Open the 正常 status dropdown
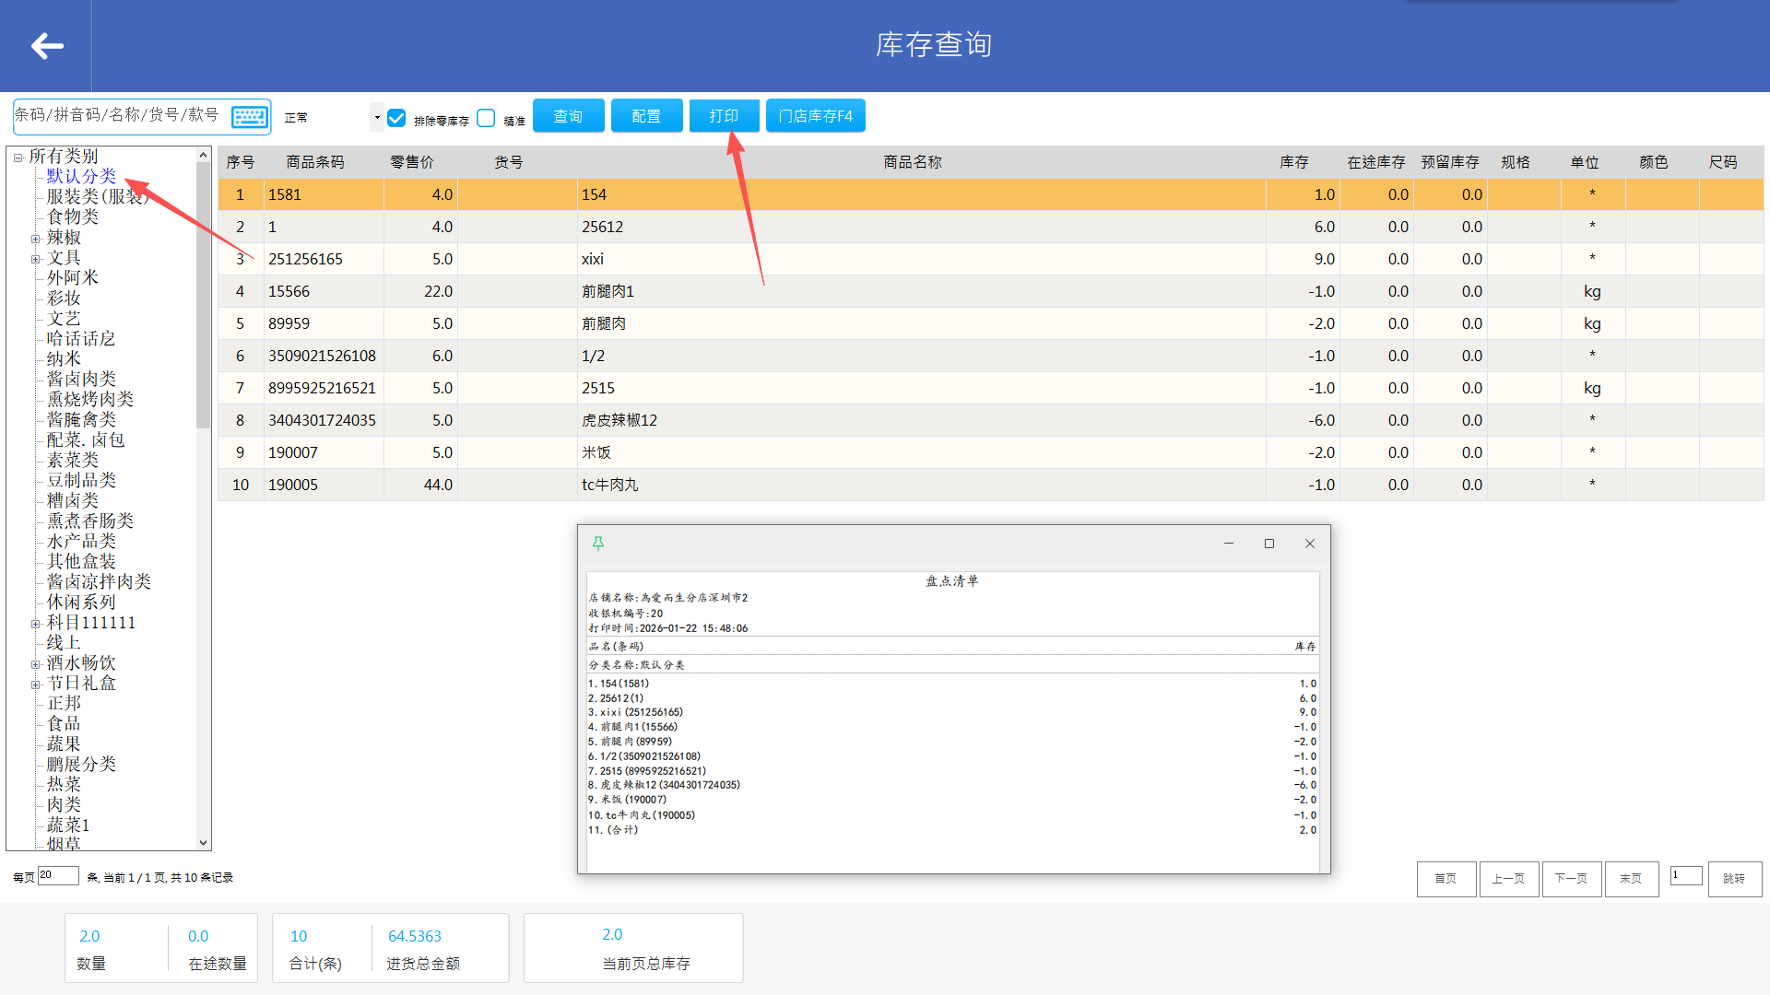The width and height of the screenshot is (1770, 995). [376, 117]
